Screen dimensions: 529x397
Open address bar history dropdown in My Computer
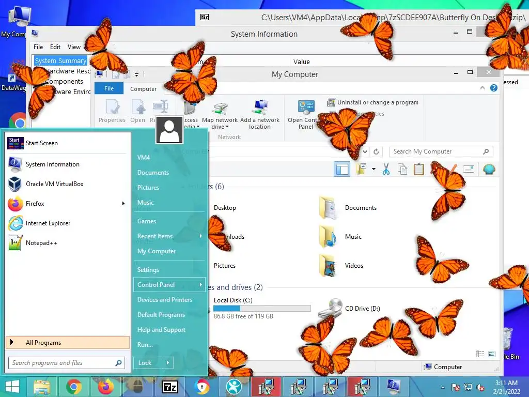tap(365, 151)
